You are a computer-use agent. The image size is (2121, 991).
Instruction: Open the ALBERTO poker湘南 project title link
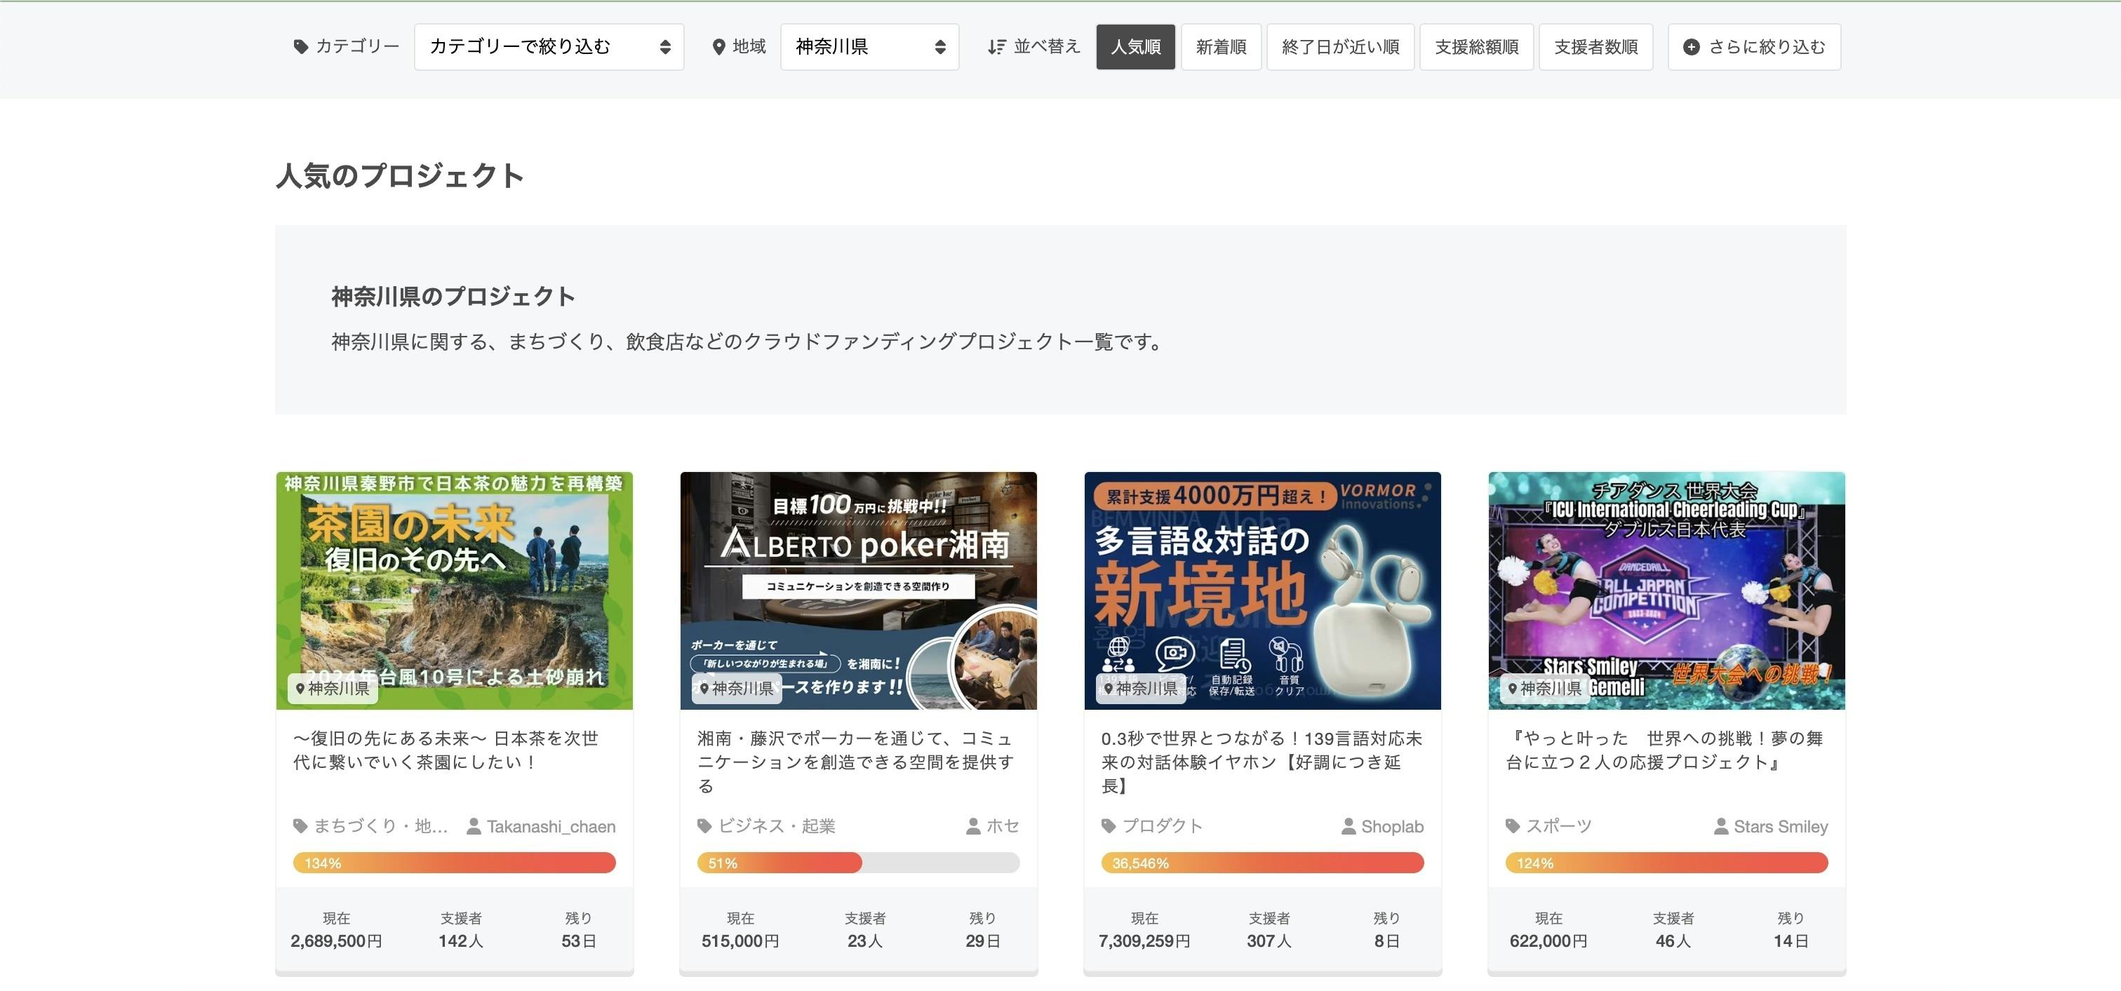856,762
